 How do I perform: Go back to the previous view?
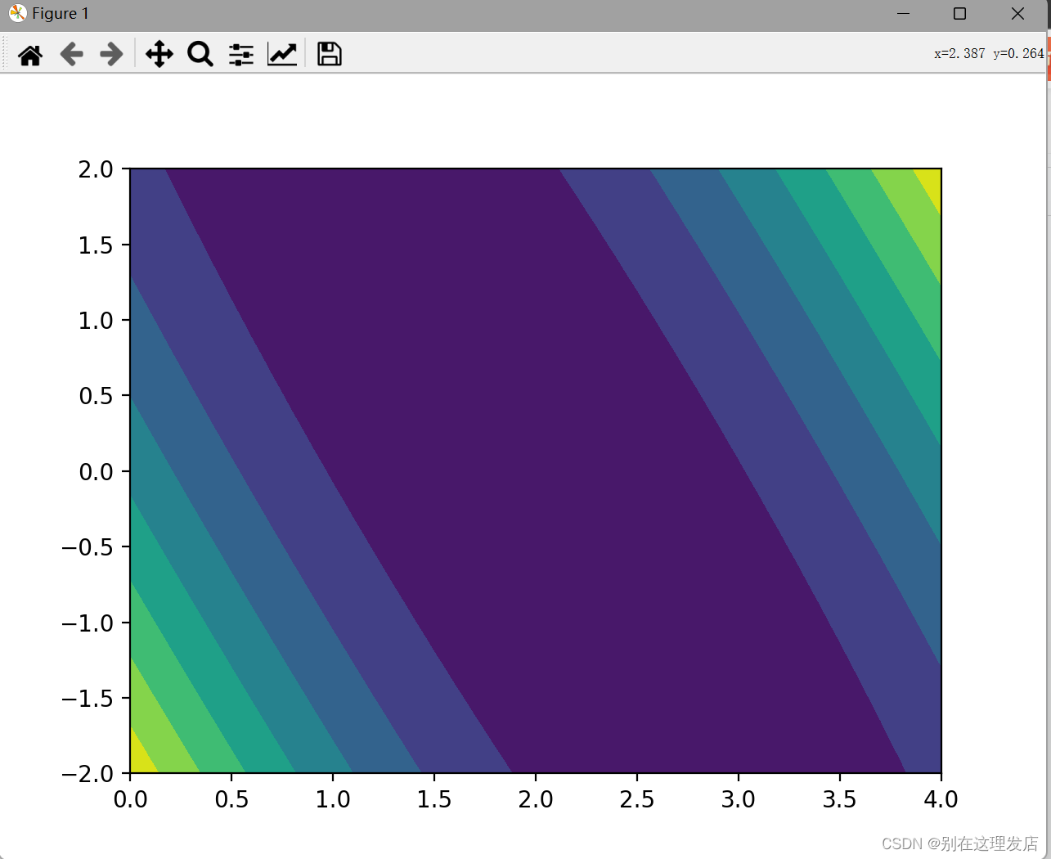(x=71, y=53)
